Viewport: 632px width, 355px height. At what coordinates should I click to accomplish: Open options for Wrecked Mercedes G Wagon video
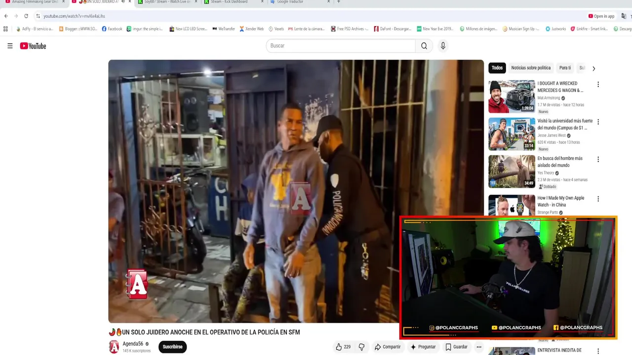click(598, 84)
